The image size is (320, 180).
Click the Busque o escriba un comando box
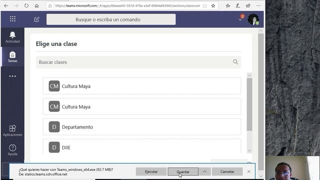(111, 19)
